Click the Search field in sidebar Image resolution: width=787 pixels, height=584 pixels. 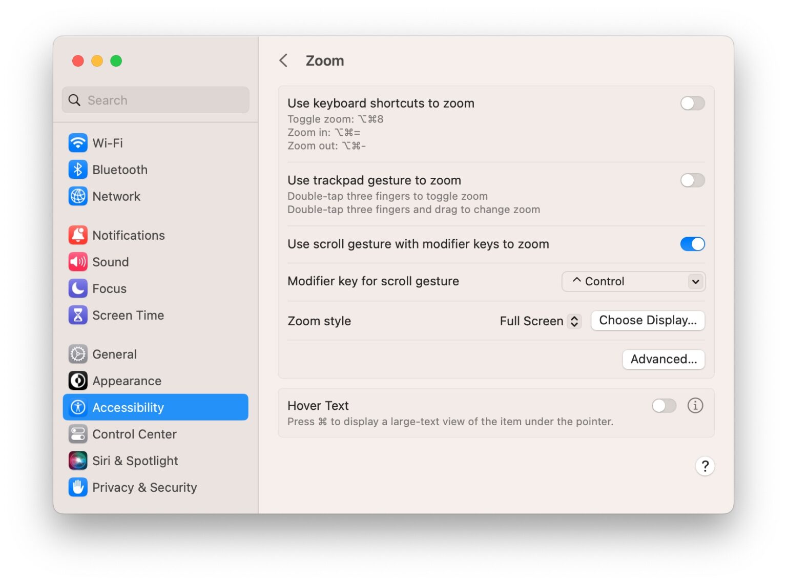[155, 100]
